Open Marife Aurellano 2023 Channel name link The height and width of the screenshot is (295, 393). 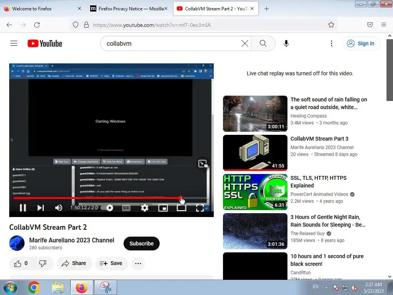coord(72,240)
